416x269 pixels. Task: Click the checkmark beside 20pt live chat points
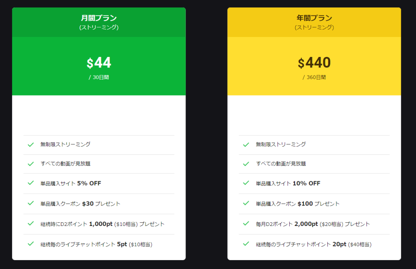click(246, 243)
